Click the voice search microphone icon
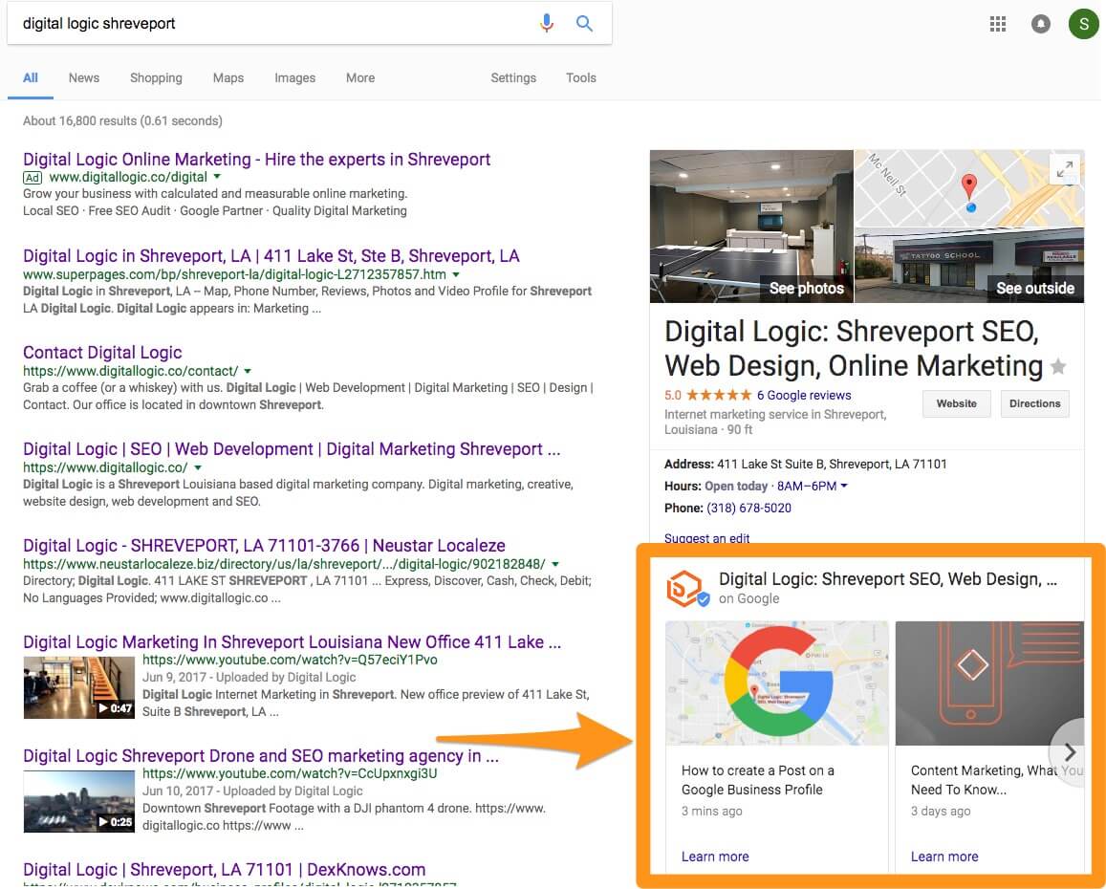This screenshot has height=889, width=1106. (x=546, y=23)
